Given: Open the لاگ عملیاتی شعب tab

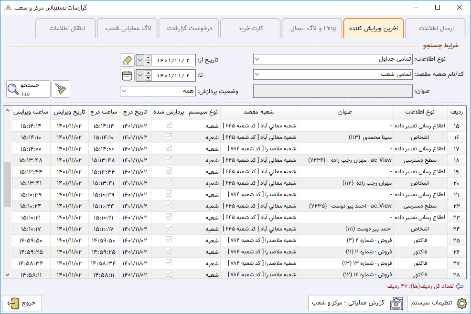Looking at the screenshot, I should coord(128,28).
